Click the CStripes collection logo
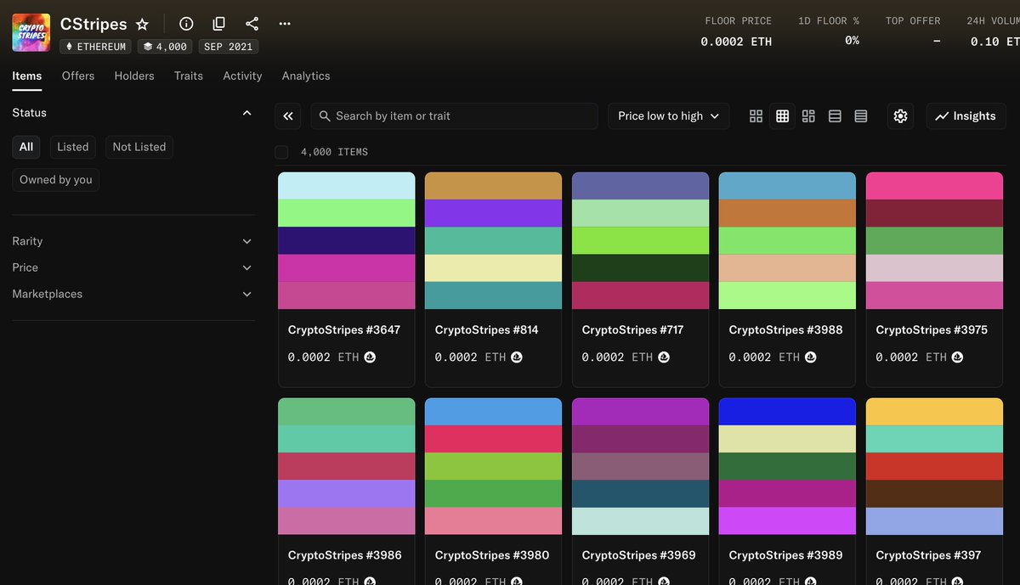 [x=31, y=33]
